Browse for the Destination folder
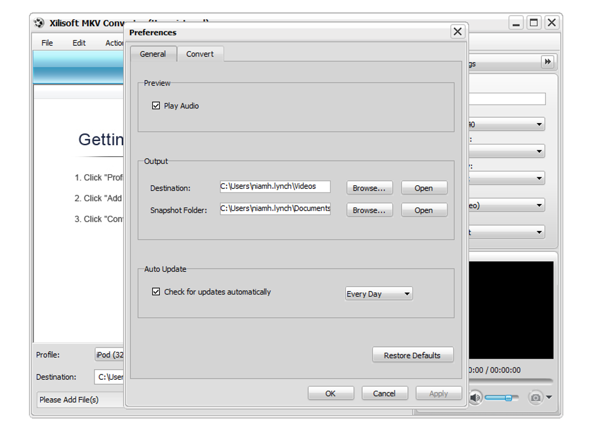 (369, 188)
